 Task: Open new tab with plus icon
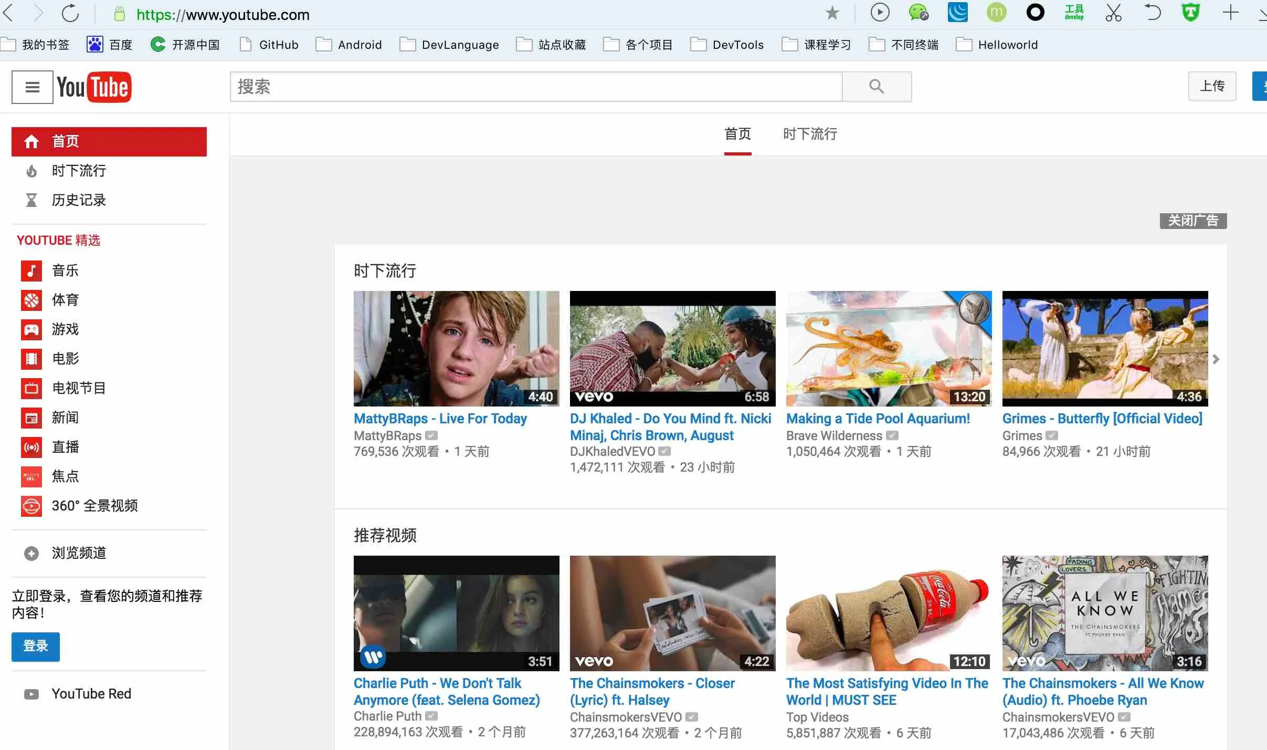pyautogui.click(x=1230, y=12)
